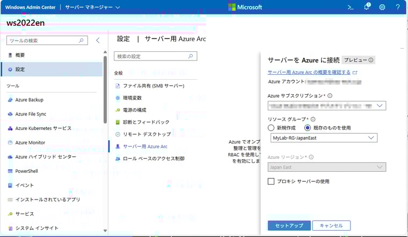Click the Azure ハイブリッド センター icon
408x237 pixels.
(x=10, y=157)
